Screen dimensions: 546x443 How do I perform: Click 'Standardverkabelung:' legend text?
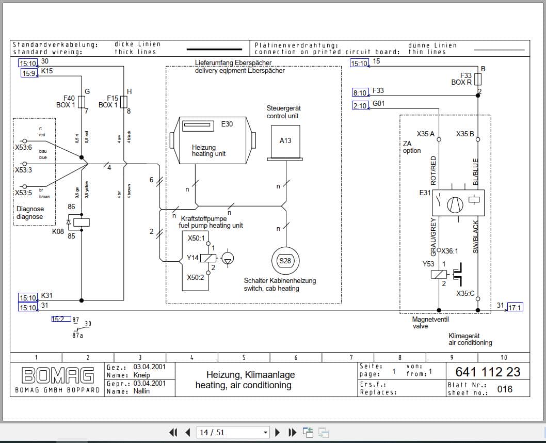(x=55, y=44)
